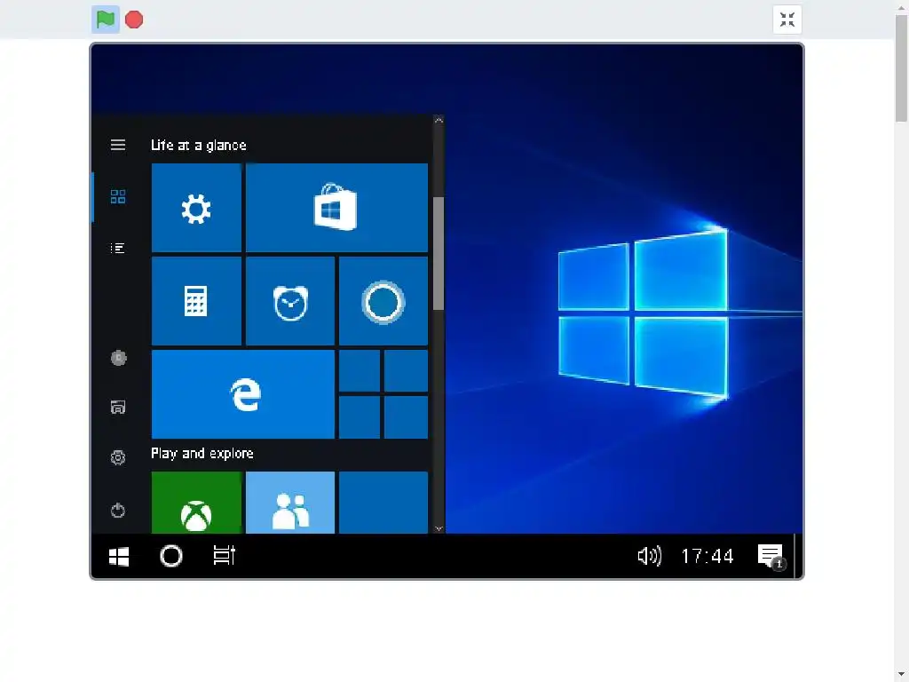This screenshot has height=682, width=909.
Task: Click the blank tile beside People
Action: point(383,503)
